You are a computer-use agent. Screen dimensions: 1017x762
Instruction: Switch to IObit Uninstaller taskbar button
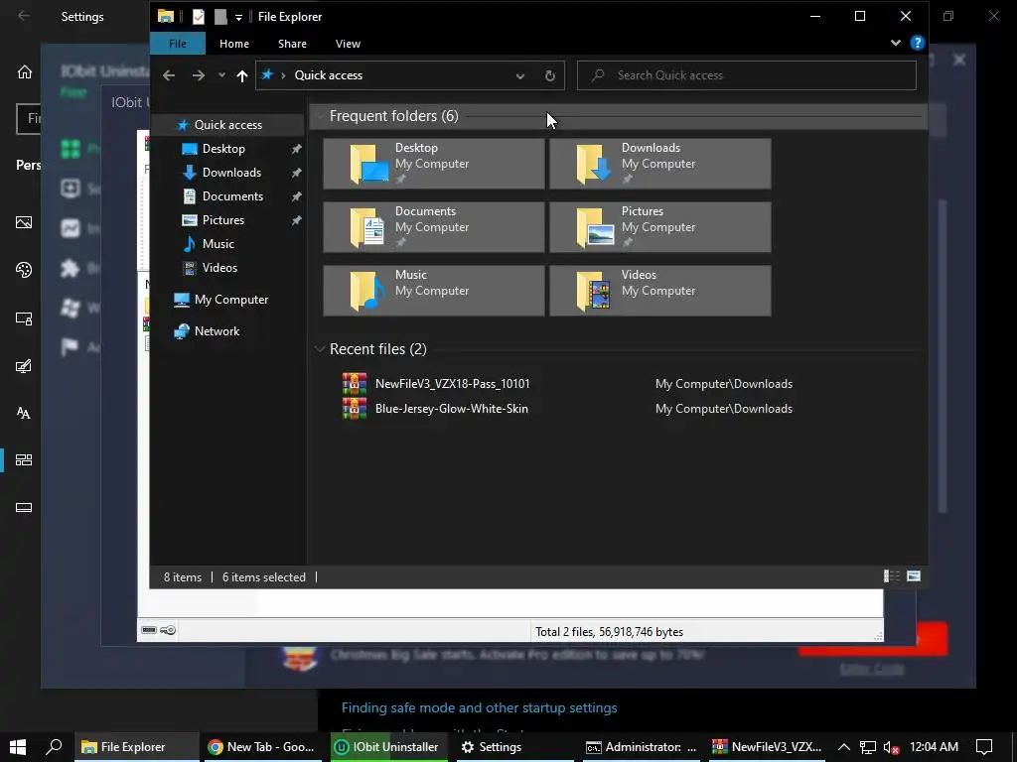pyautogui.click(x=389, y=747)
